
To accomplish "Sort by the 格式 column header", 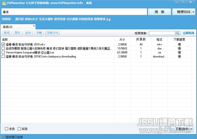I will coord(159,40).
